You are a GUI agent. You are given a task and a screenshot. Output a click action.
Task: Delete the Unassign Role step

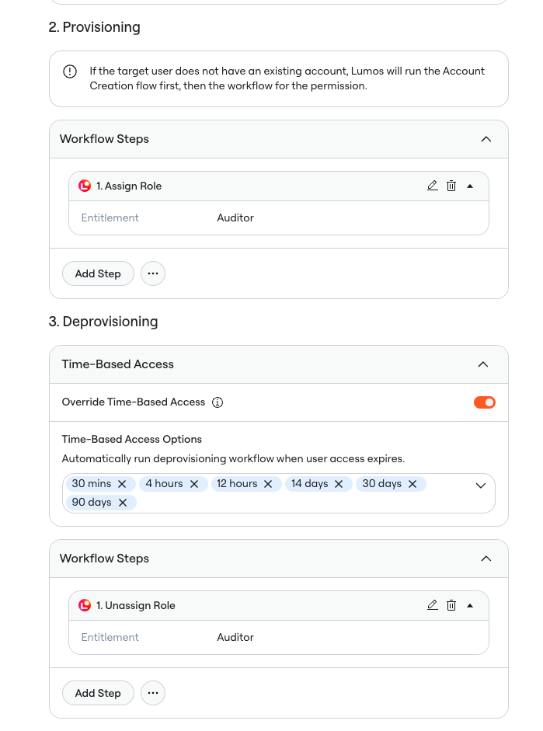coord(451,605)
